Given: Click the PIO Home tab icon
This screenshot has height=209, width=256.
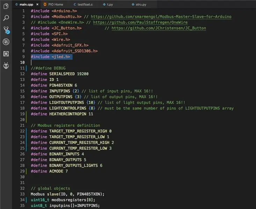Looking at the screenshot, I should click(45, 5).
